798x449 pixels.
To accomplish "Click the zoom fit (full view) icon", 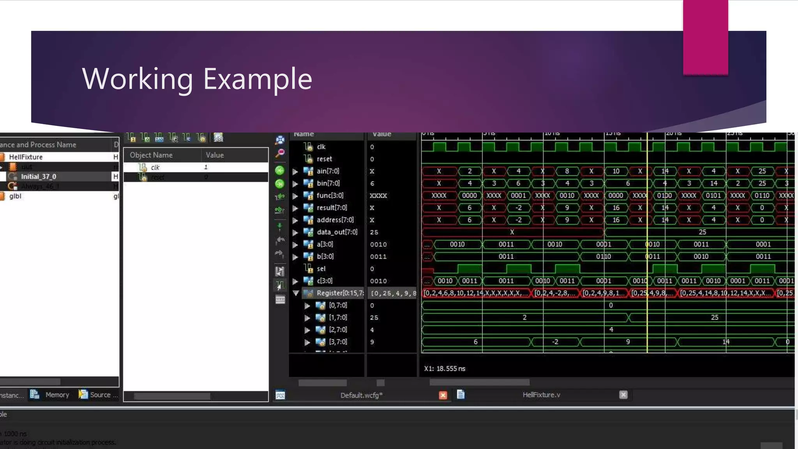I will pos(280,140).
